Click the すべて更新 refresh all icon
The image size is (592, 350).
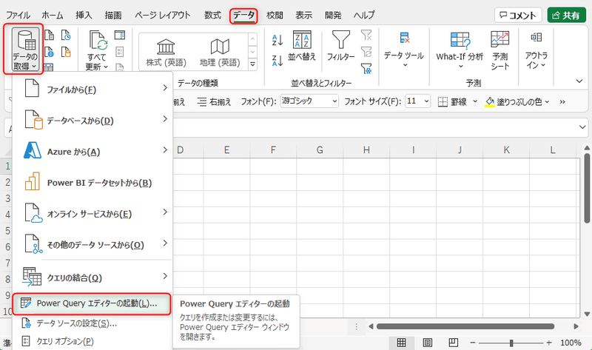pos(98,41)
